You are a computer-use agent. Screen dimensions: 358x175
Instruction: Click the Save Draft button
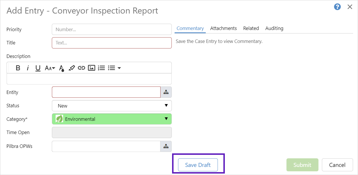coord(198,165)
